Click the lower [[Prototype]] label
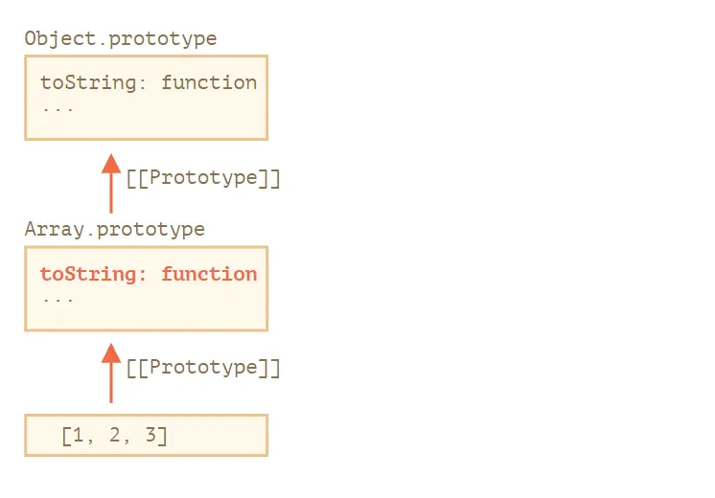Image resolution: width=715 pixels, height=498 pixels. 203,368
